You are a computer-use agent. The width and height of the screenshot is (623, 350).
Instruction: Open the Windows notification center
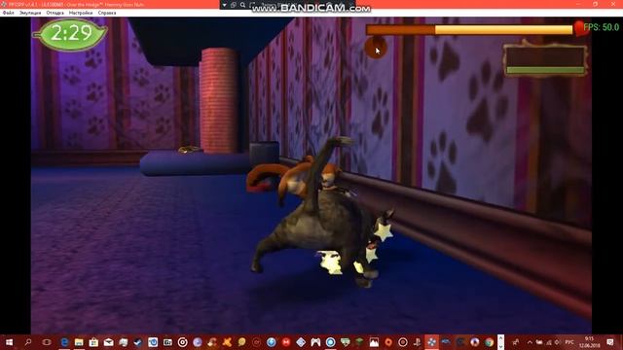[610, 342]
